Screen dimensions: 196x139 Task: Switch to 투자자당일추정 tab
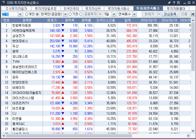pos(46,9)
